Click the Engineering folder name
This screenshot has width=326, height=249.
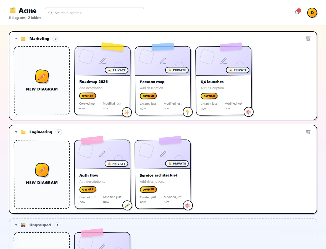(x=41, y=132)
